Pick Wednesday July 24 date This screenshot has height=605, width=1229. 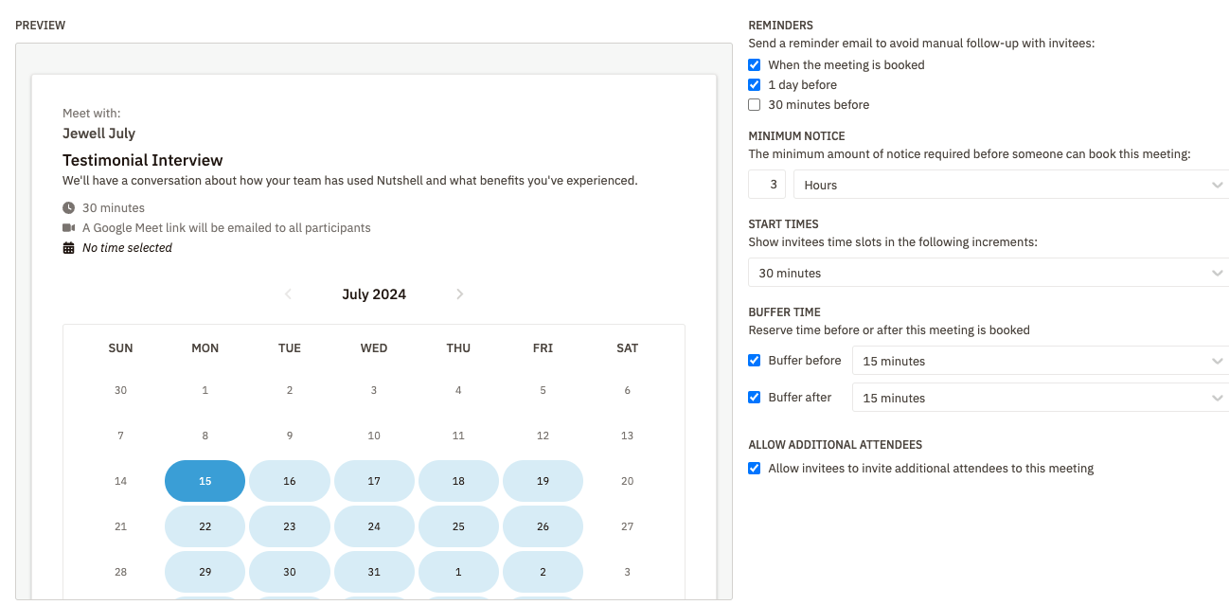click(x=374, y=526)
